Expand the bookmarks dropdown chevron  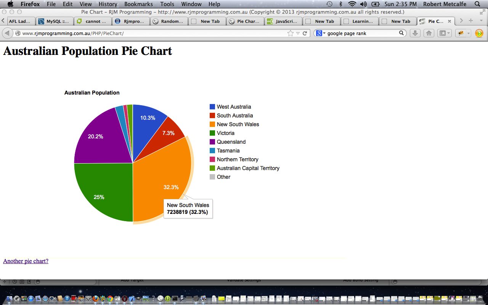(449, 33)
